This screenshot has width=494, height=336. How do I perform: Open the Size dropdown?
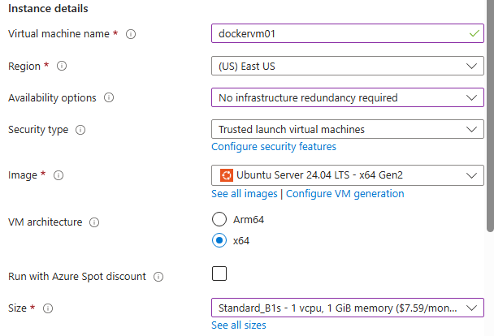click(x=347, y=308)
